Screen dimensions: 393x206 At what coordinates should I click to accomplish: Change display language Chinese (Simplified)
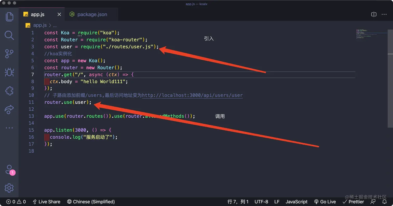(x=91, y=202)
